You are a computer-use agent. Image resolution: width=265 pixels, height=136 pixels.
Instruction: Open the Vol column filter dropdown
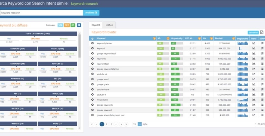211,38
